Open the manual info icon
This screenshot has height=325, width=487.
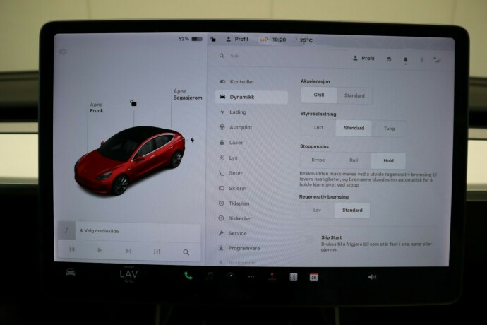click(293, 277)
